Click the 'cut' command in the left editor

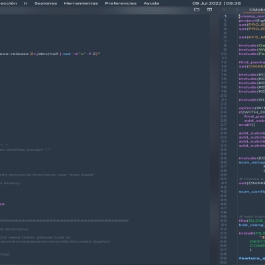67,54
